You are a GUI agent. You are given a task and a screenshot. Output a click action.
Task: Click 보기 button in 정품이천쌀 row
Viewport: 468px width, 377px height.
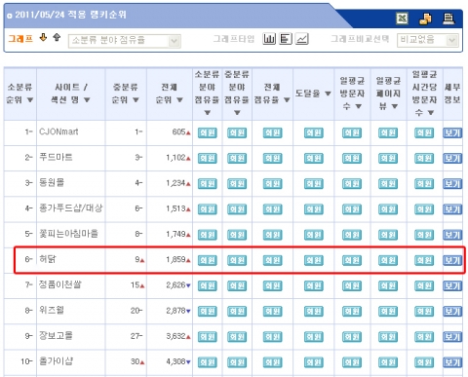(452, 285)
